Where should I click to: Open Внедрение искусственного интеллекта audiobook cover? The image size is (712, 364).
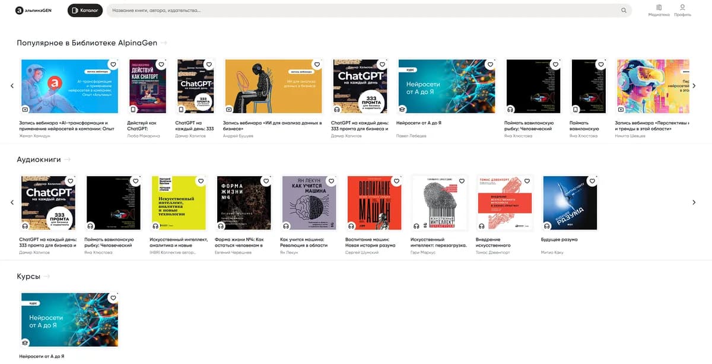tap(506, 203)
